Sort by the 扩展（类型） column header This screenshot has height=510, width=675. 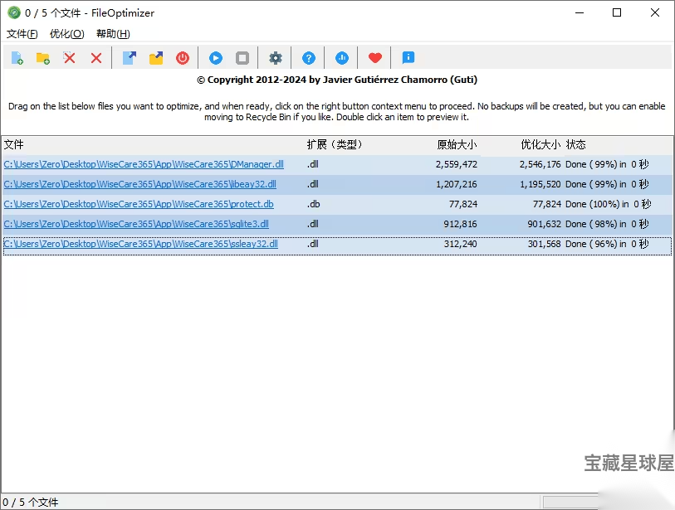coord(335,144)
